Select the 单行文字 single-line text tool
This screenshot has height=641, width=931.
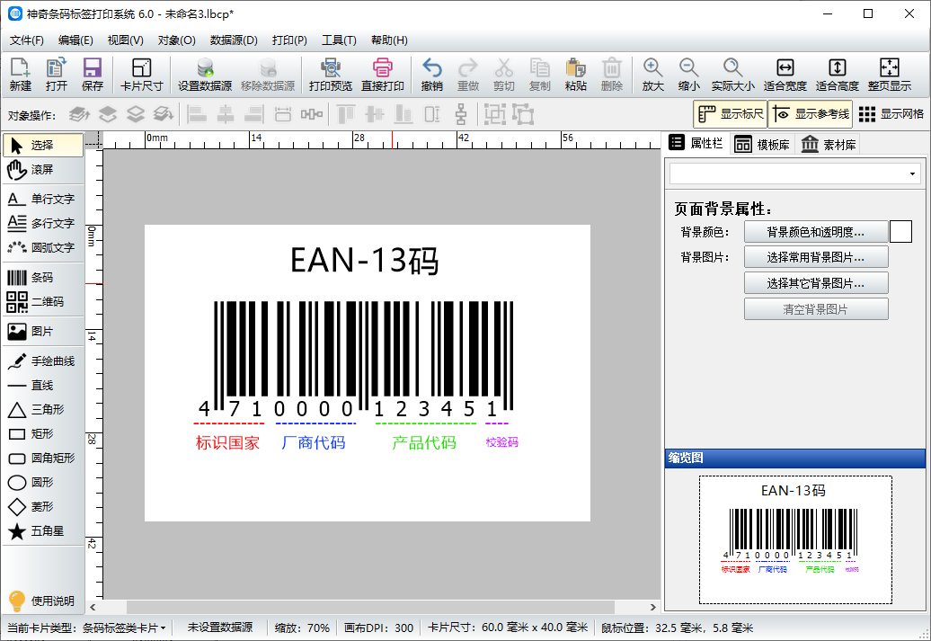pyautogui.click(x=42, y=199)
